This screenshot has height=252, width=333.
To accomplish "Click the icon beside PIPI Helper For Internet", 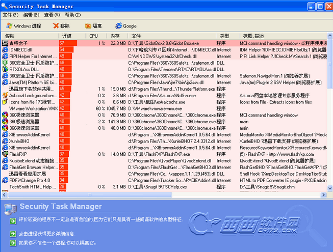I will [x=5, y=57].
